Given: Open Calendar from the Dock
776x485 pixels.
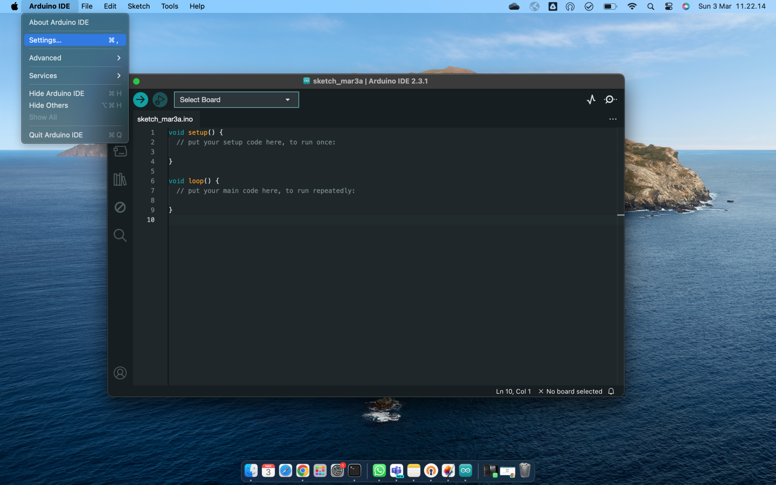Looking at the screenshot, I should tap(268, 471).
